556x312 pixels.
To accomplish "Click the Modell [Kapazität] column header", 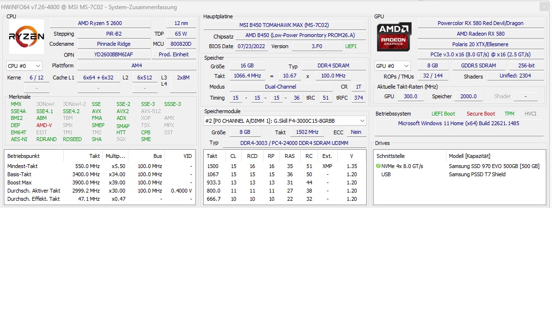I will coord(495,156).
